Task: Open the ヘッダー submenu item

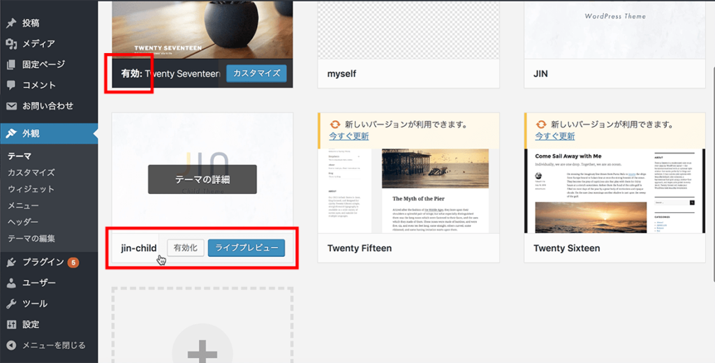Action: click(23, 222)
